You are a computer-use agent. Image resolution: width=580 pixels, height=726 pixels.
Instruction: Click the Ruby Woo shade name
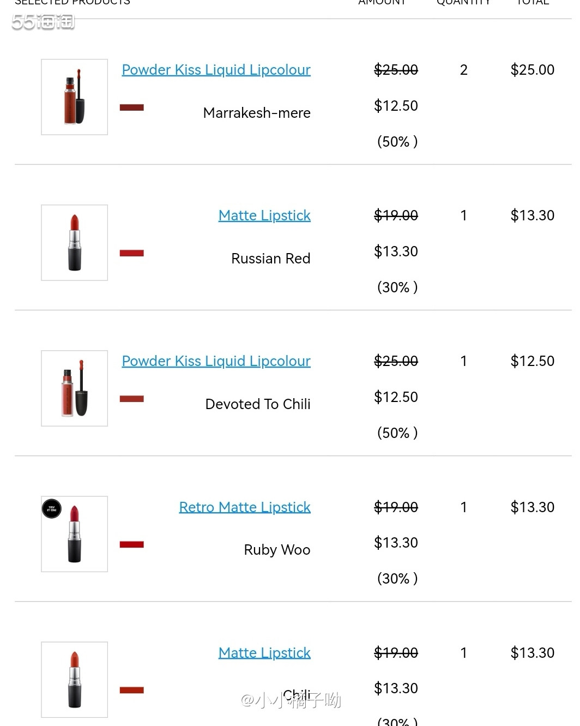277,550
